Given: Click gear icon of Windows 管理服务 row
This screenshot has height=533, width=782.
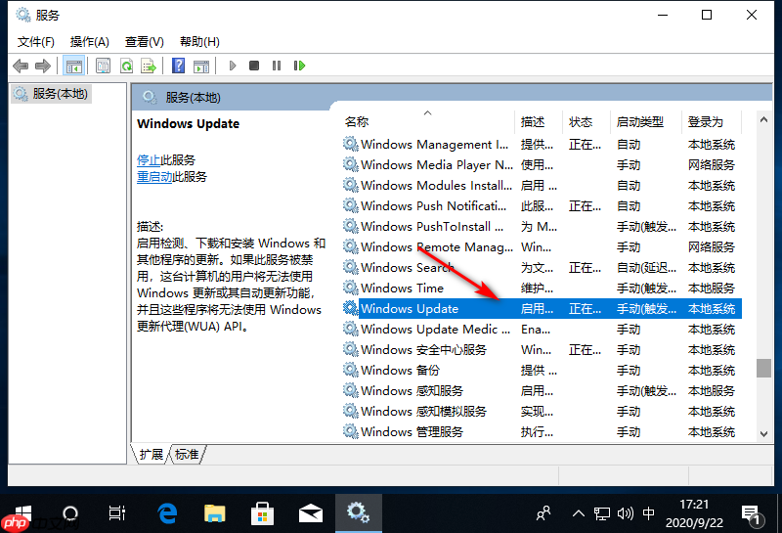Looking at the screenshot, I should point(351,431).
